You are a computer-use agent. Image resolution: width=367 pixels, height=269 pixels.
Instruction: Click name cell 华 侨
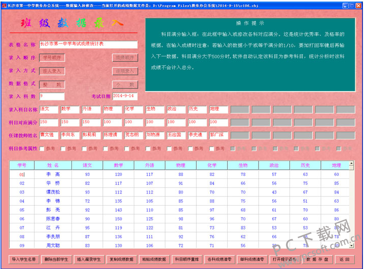[x=53, y=183]
